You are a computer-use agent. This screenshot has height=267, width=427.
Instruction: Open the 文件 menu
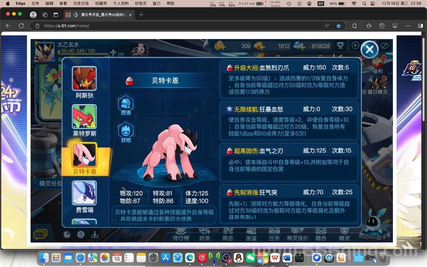35,3
